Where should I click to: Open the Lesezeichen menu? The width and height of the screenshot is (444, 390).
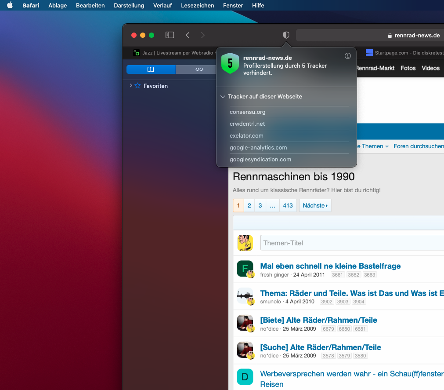click(197, 5)
